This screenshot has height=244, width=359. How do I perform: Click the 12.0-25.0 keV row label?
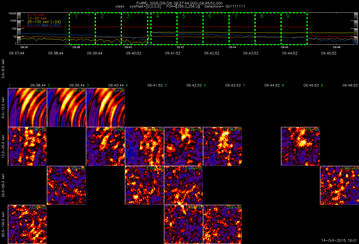pos(3,146)
